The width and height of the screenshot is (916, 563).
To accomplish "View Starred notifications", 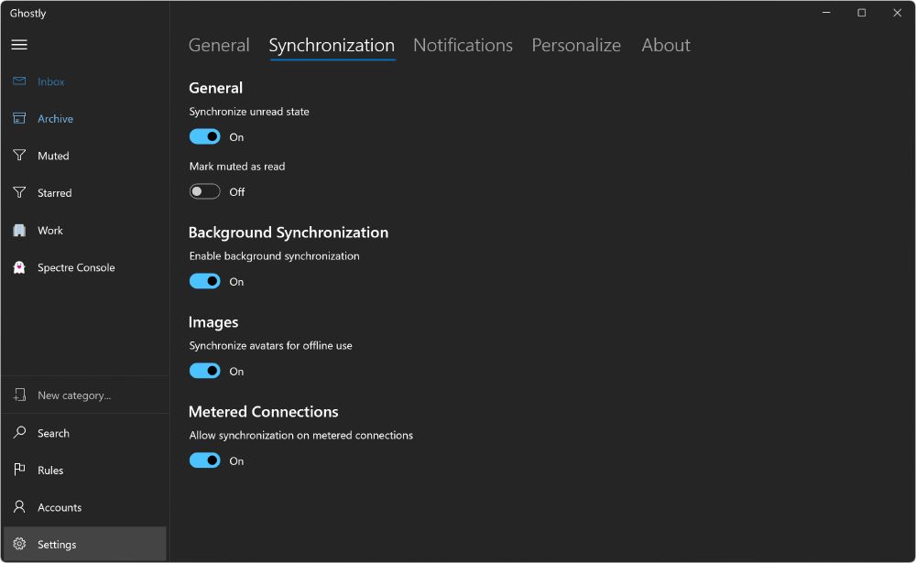I will tap(56, 192).
